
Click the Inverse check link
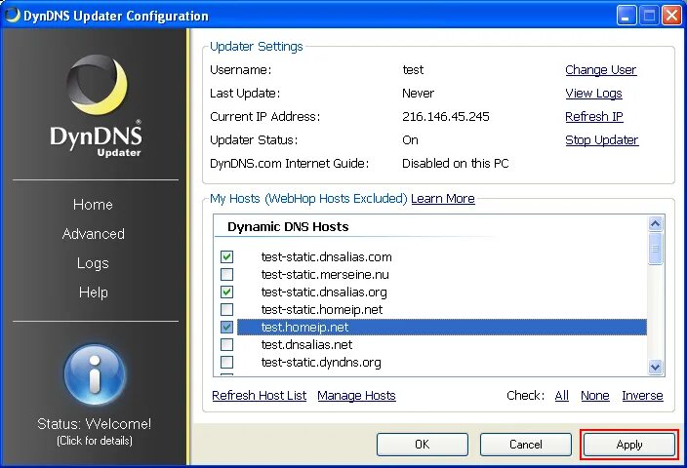pos(642,395)
